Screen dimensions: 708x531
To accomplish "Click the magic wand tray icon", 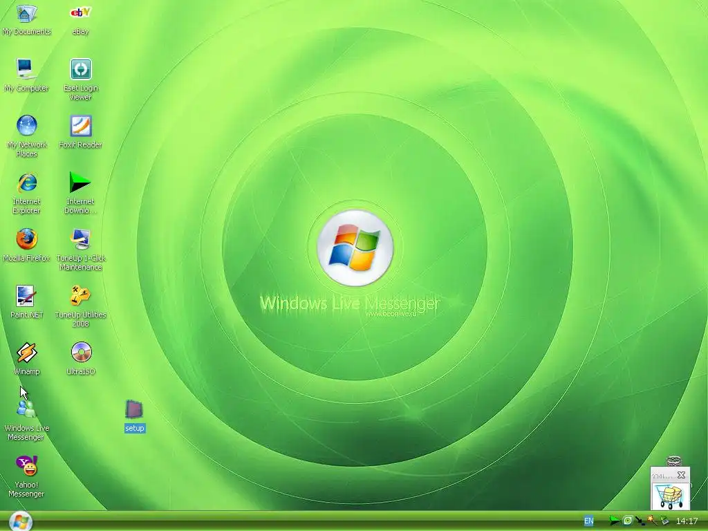I will click(x=652, y=520).
